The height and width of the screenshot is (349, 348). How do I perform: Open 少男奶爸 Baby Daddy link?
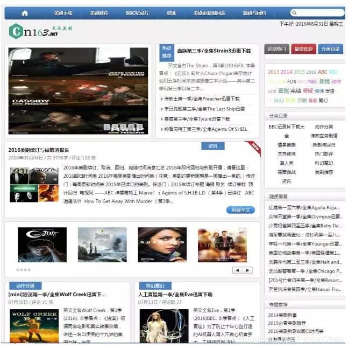306,226
